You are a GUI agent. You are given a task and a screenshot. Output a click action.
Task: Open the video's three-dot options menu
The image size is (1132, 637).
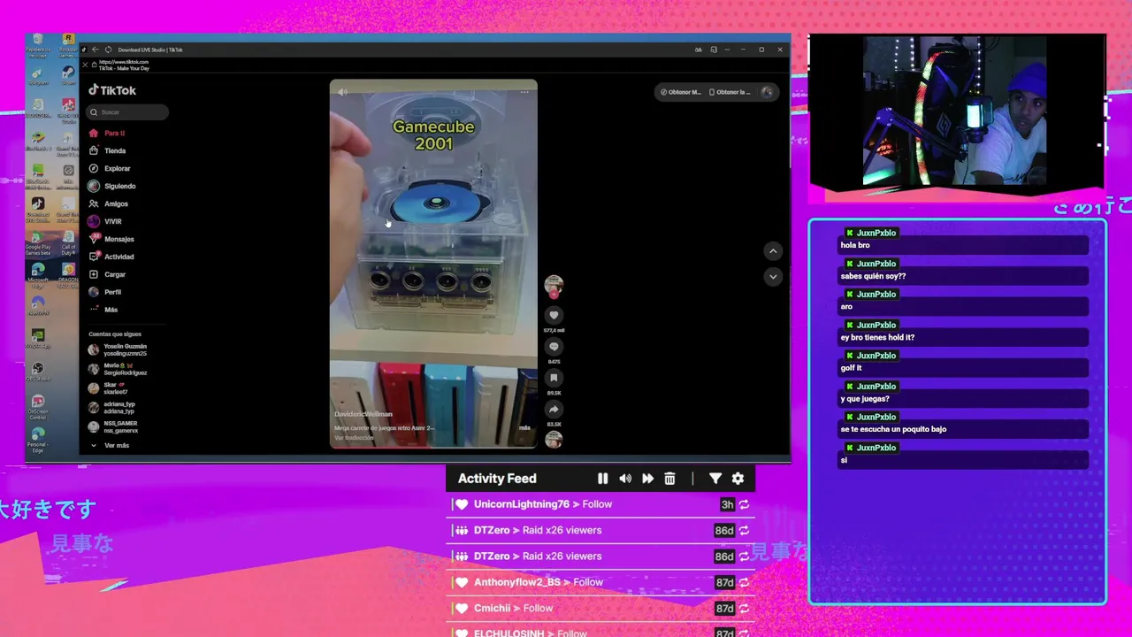(x=524, y=91)
